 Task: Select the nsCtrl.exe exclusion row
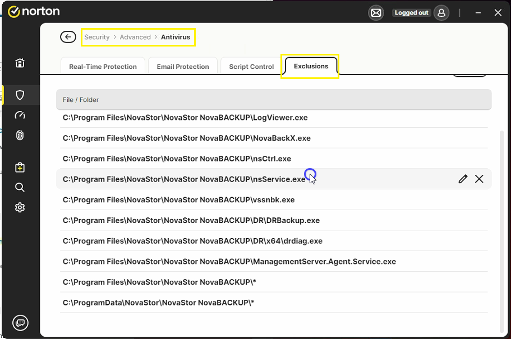[274, 159]
